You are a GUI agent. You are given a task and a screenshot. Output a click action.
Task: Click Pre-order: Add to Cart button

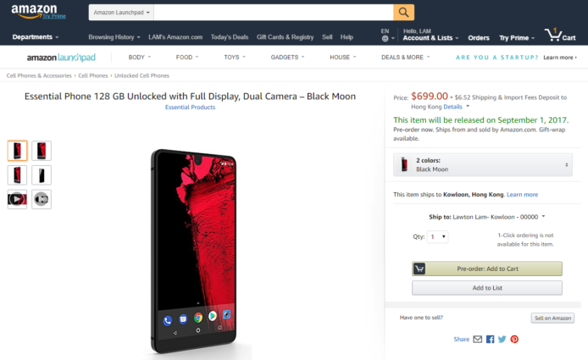pyautogui.click(x=487, y=269)
